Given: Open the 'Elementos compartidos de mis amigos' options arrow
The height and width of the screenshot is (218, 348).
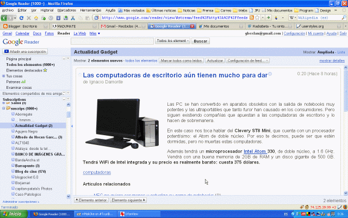Looking at the screenshot, I should click(68, 93).
